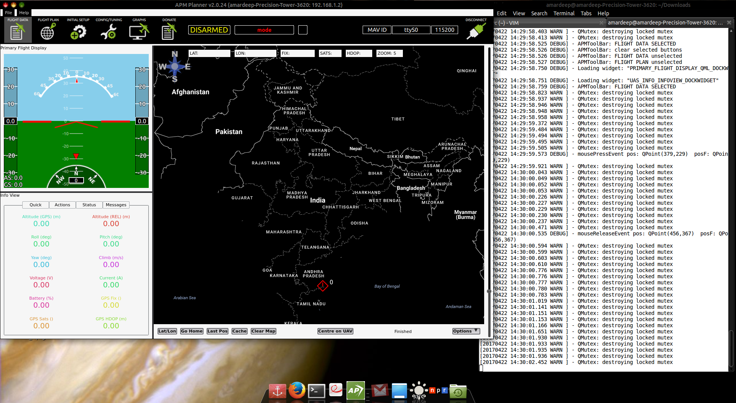Switch to the Messages tab
Image resolution: width=736 pixels, height=403 pixels.
tap(116, 205)
